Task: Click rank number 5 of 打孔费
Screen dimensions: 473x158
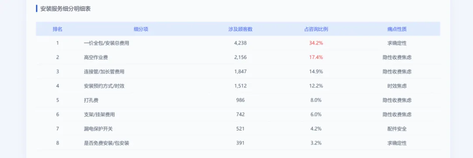Action: pyautogui.click(x=57, y=100)
